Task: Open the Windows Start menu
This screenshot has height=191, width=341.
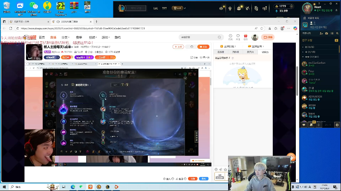Action: click(4, 187)
